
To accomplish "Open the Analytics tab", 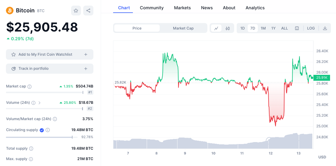I will (255, 8).
